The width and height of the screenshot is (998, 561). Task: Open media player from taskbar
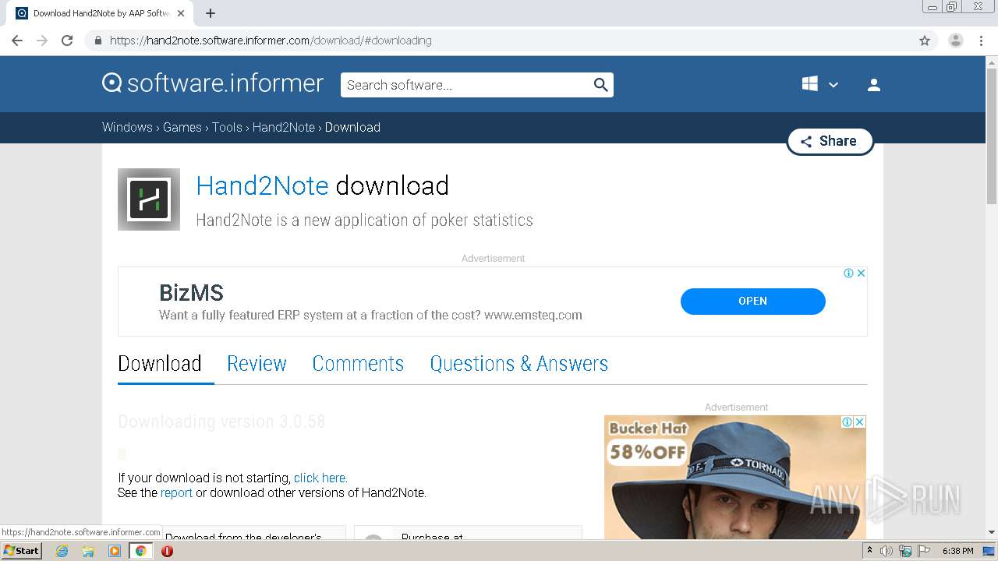point(115,551)
